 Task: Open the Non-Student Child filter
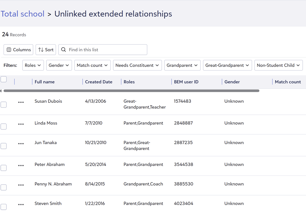click(x=279, y=65)
